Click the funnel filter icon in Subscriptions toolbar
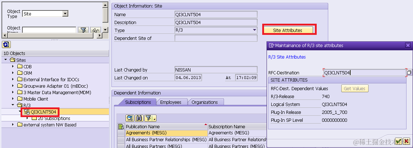Image resolution: width=413 pixels, height=148 pixels. [148, 118]
